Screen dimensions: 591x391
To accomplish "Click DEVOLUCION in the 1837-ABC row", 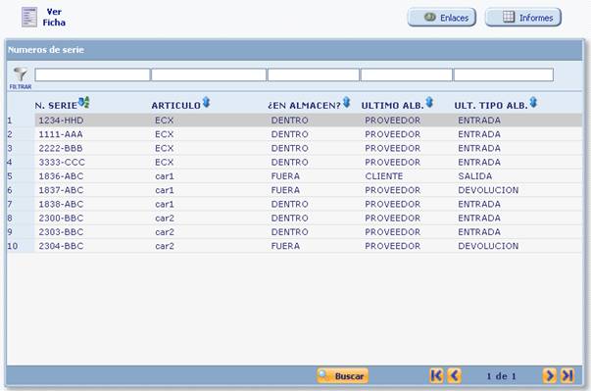I will [488, 190].
